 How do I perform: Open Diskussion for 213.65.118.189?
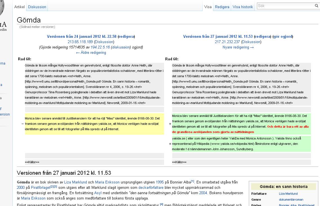104,42
